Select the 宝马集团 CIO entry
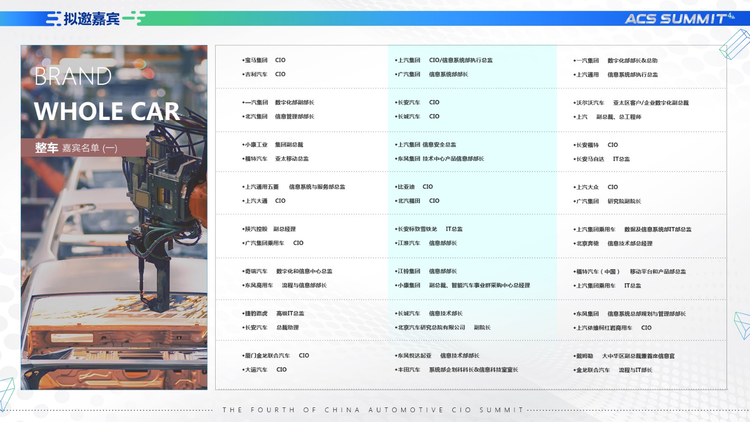 264,60
